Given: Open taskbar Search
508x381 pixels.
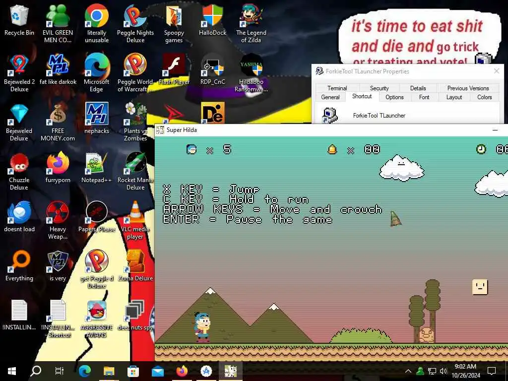Looking at the screenshot, I should [36, 371].
